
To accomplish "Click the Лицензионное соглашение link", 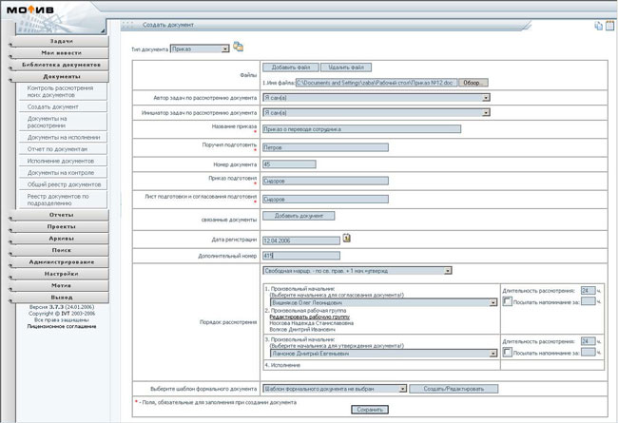I will [61, 336].
